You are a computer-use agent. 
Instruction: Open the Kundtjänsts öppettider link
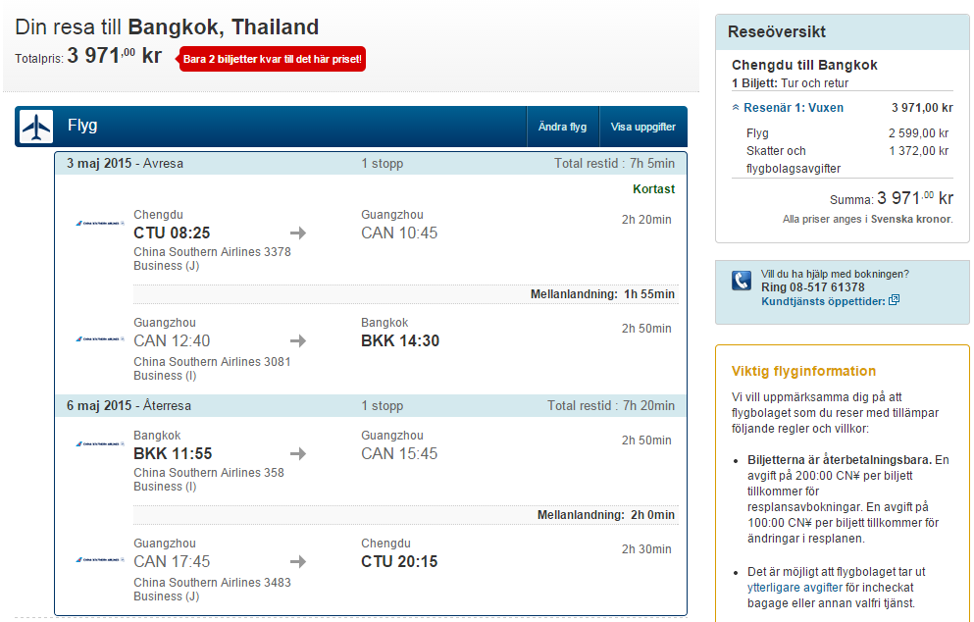[822, 301]
